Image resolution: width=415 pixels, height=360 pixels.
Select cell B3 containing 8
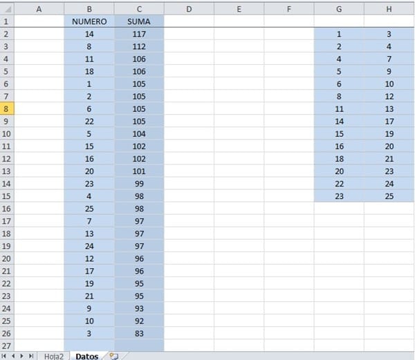coord(89,46)
